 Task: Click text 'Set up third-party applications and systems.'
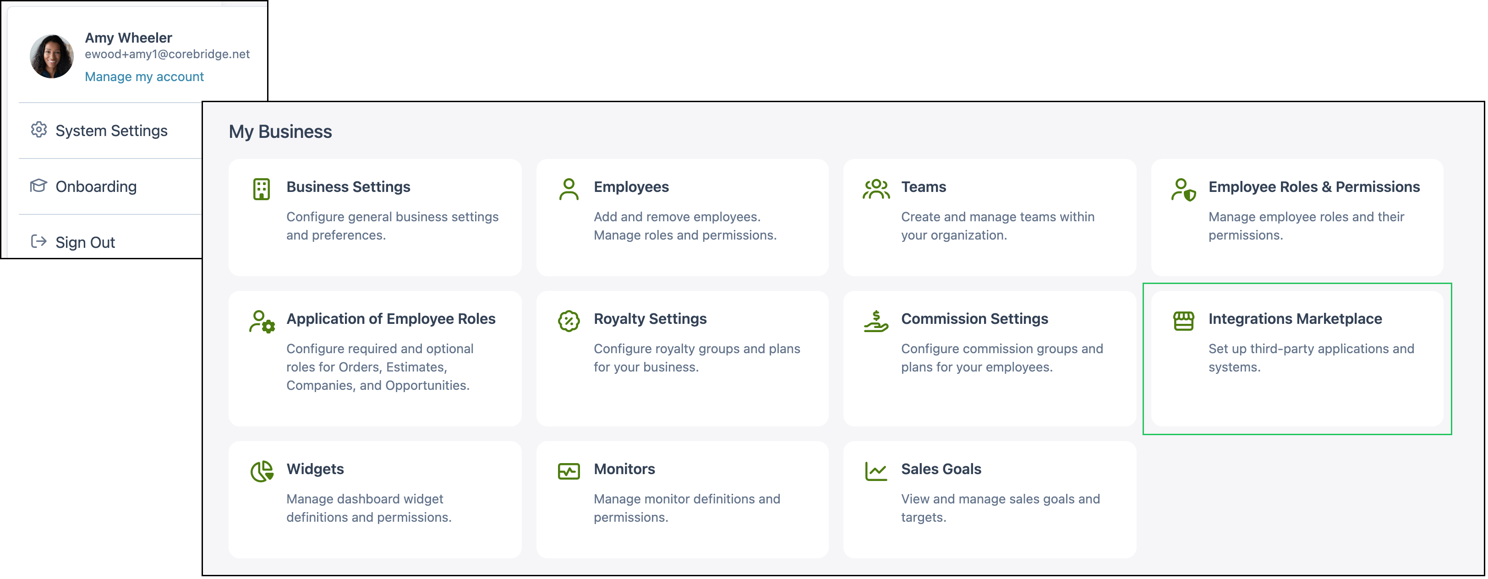pos(1311,358)
